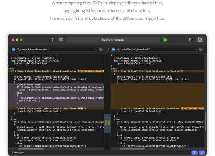Click the right pane vertical scrollbar
215x156 pixels.
[x=206, y=122]
